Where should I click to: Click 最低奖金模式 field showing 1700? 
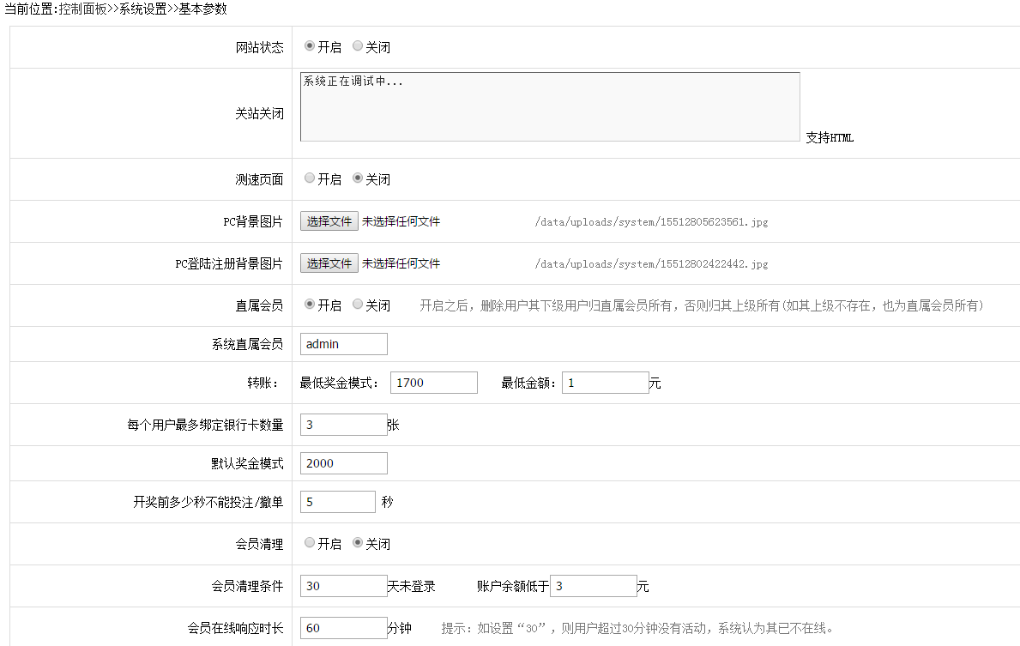point(433,383)
